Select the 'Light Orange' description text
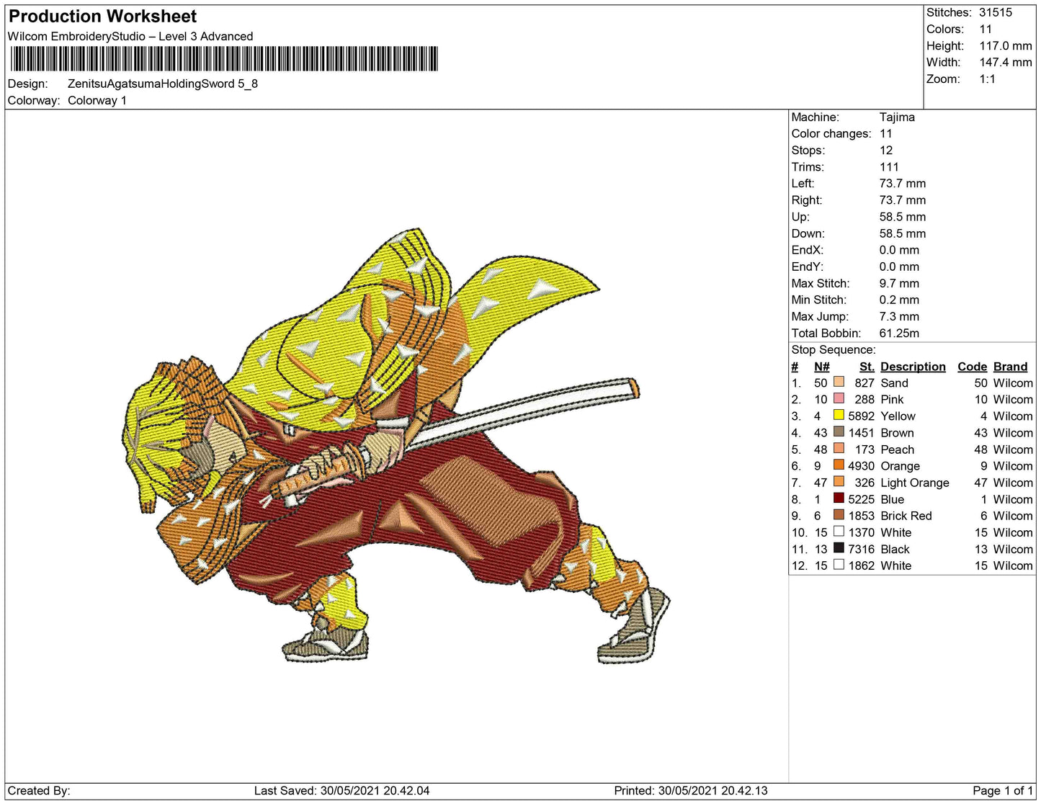1041x801 pixels. [x=915, y=483]
